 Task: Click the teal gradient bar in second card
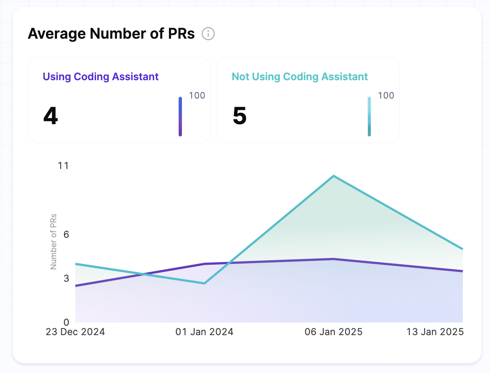[x=369, y=116]
